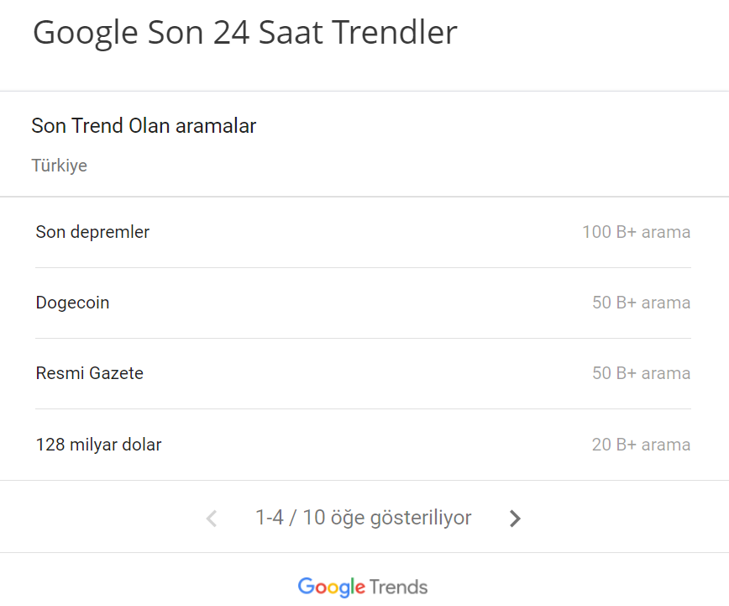Click the previous page chevron arrow
Screen dimensions: 729x606
pos(212,519)
